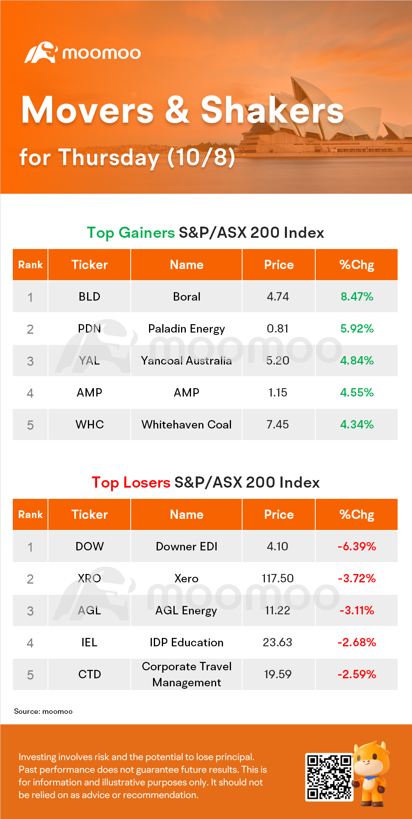Select the Top Gainers heading

[x=131, y=233]
